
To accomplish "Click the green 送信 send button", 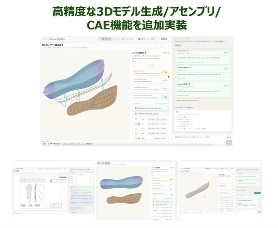I will (x=229, y=142).
